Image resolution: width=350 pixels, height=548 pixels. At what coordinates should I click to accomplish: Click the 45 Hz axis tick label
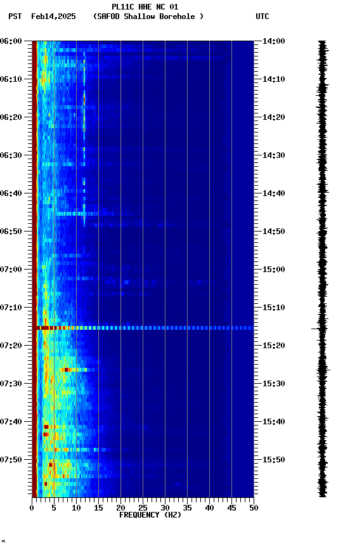pyautogui.click(x=231, y=509)
